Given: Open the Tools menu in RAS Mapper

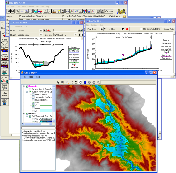Looking at the screenshot, I should click(x=31, y=77).
